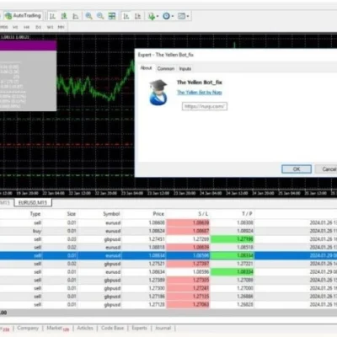Open the Articles terminal tab

[85, 328]
